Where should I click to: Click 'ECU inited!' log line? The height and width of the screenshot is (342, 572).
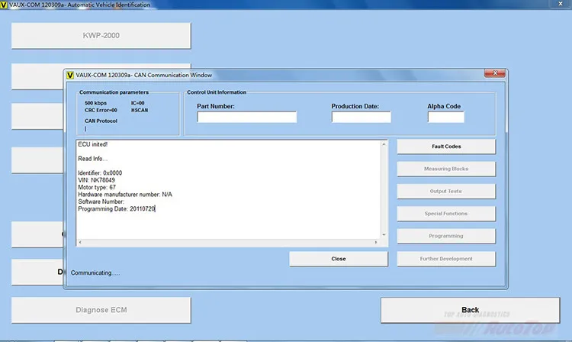pyautogui.click(x=92, y=144)
